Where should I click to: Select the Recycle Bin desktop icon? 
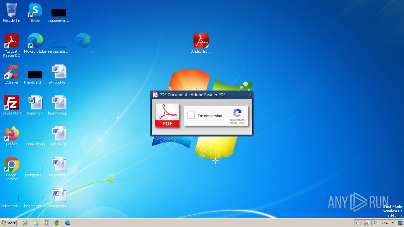click(11, 13)
